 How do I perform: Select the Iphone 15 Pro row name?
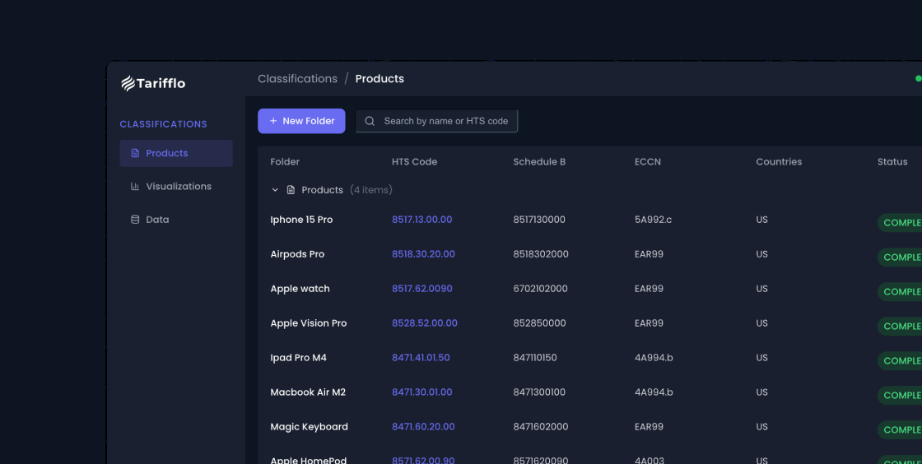click(301, 220)
